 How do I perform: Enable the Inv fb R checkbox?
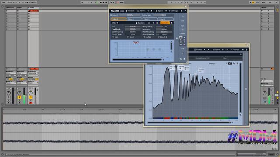click(159, 37)
